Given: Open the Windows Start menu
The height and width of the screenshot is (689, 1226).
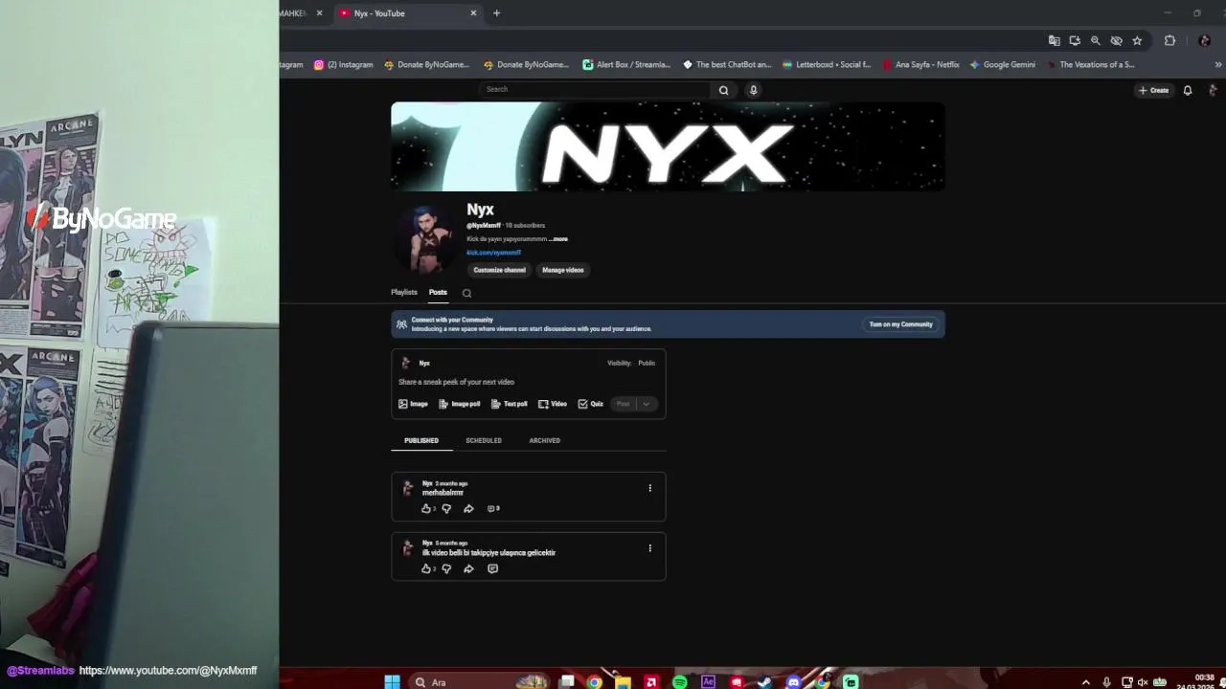Looking at the screenshot, I should click(392, 682).
